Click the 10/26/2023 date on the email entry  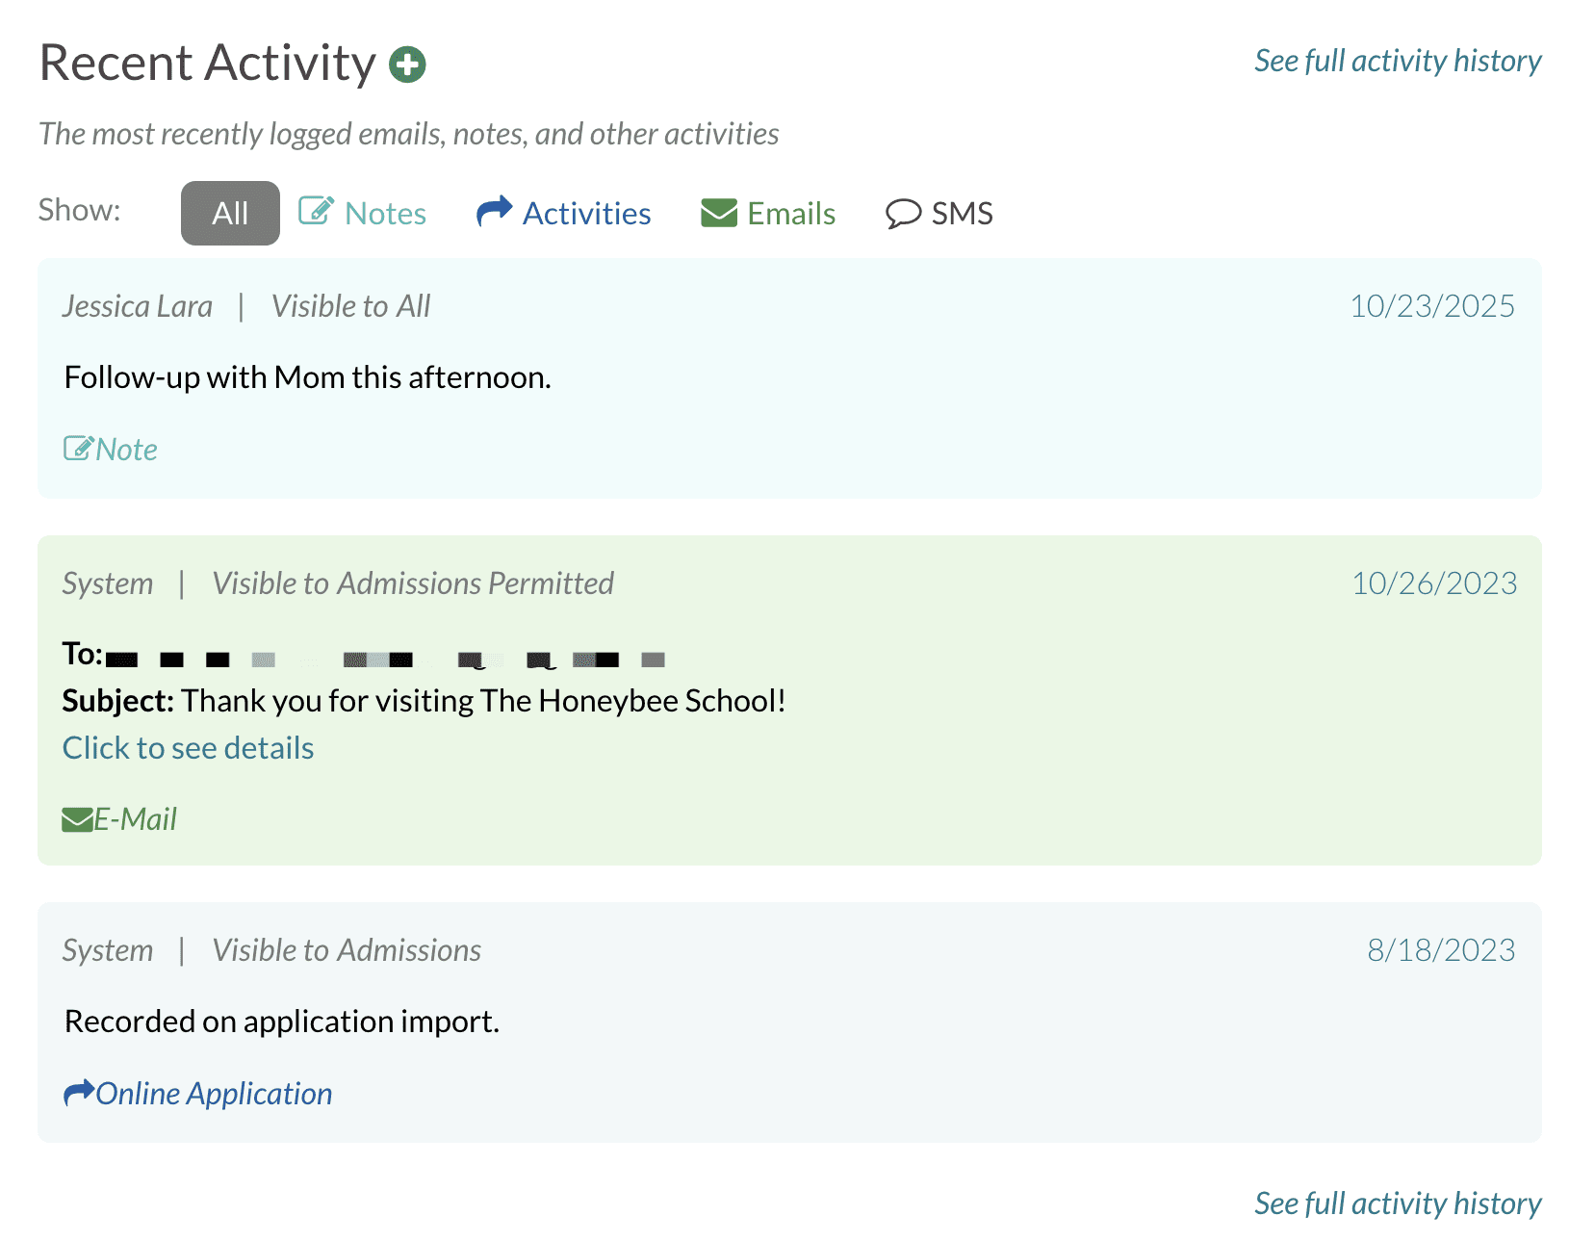[x=1433, y=582]
